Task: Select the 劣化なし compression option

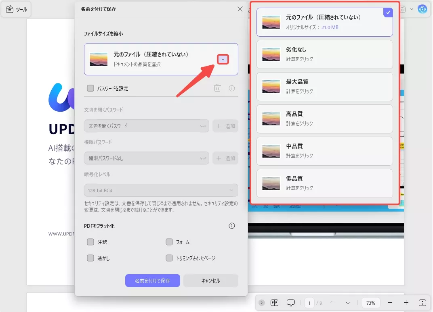Action: point(324,54)
